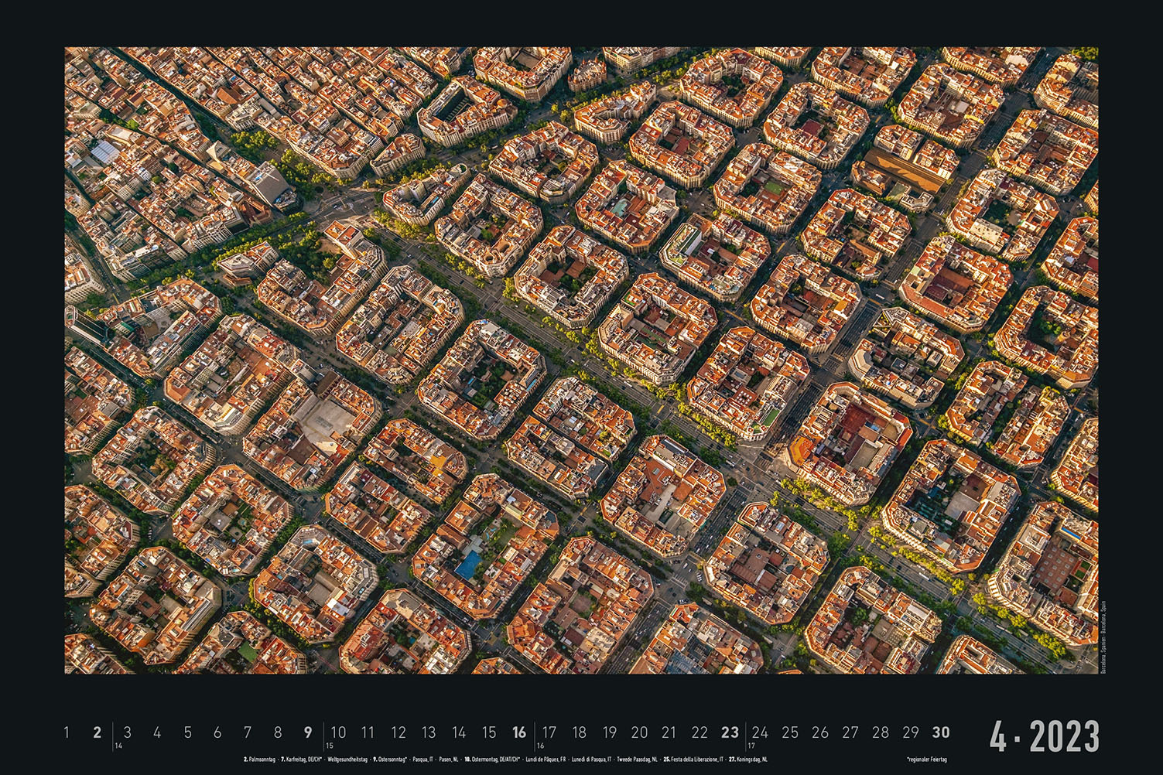The width and height of the screenshot is (1163, 775).
Task: Click the '*regionaler Feiertag' footnote
Action: 927,760
